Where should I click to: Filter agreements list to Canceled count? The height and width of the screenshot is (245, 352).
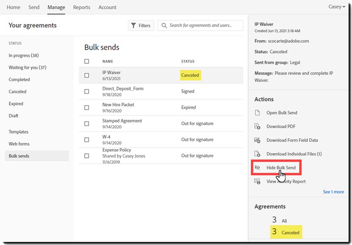coord(287,232)
